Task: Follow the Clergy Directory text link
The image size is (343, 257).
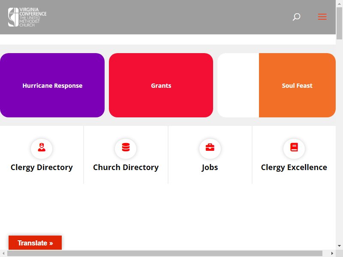Action: pyautogui.click(x=42, y=167)
